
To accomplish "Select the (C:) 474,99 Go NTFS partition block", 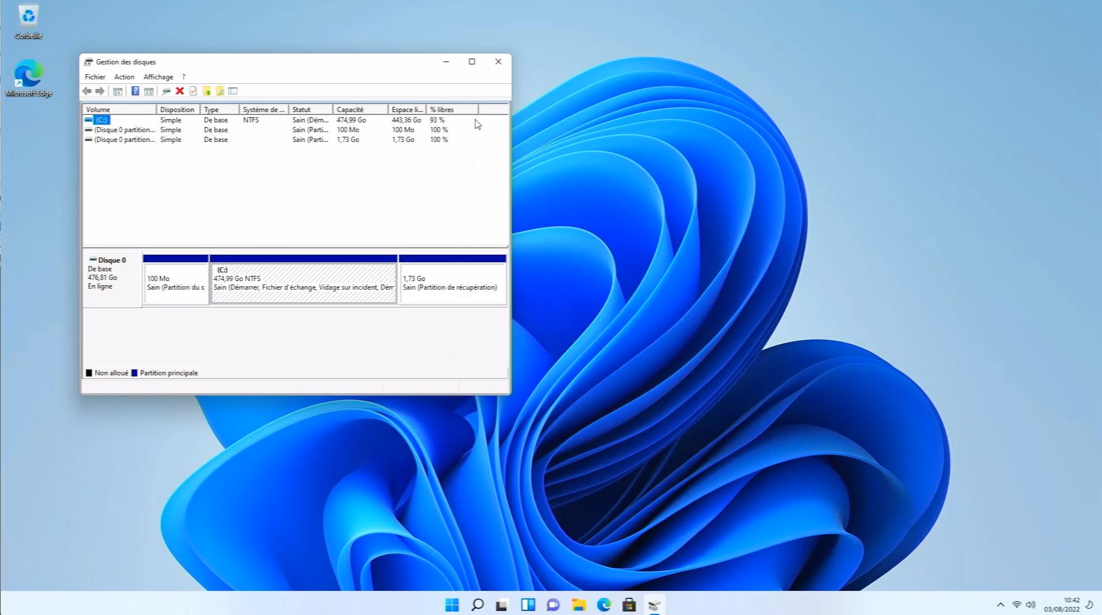I will click(x=304, y=279).
